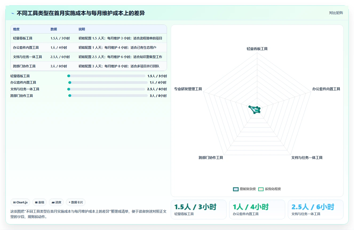Screen dimensions: 354x230
Task: Click the 跨部门协作工具 progress bar
Action: tap(108, 96)
